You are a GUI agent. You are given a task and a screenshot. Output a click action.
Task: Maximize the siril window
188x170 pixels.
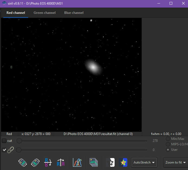tap(171, 3)
